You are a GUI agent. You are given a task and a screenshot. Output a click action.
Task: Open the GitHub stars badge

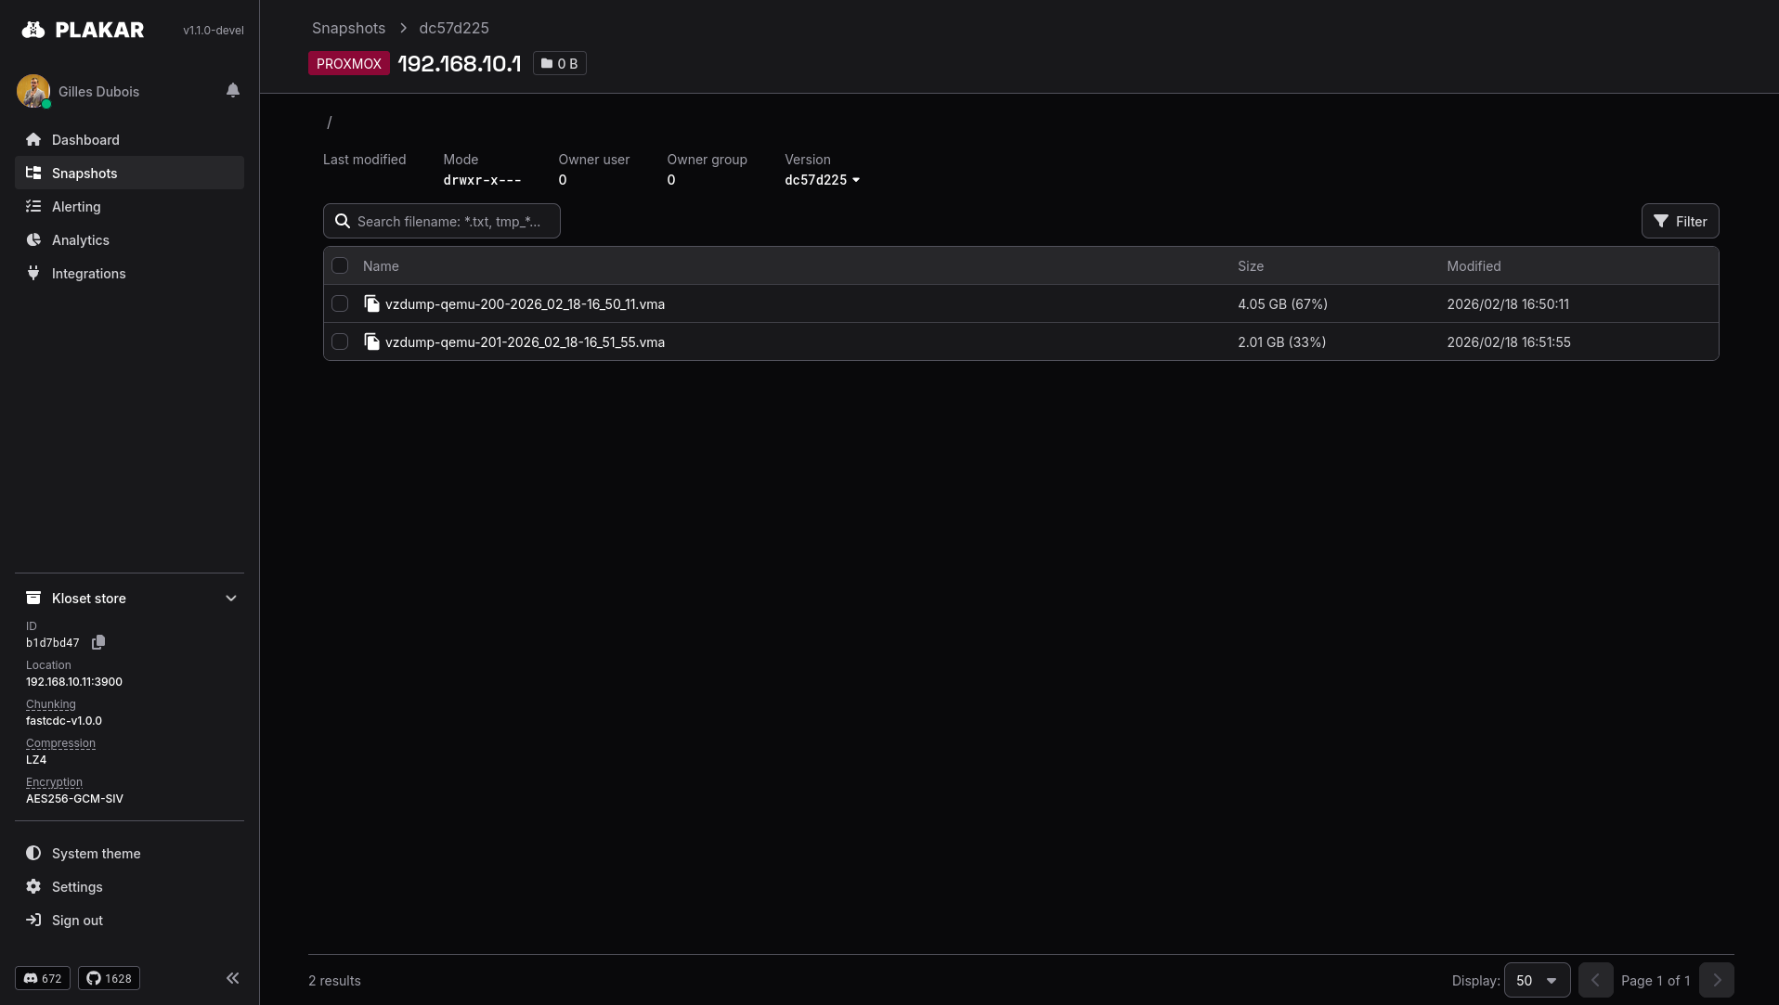(109, 978)
